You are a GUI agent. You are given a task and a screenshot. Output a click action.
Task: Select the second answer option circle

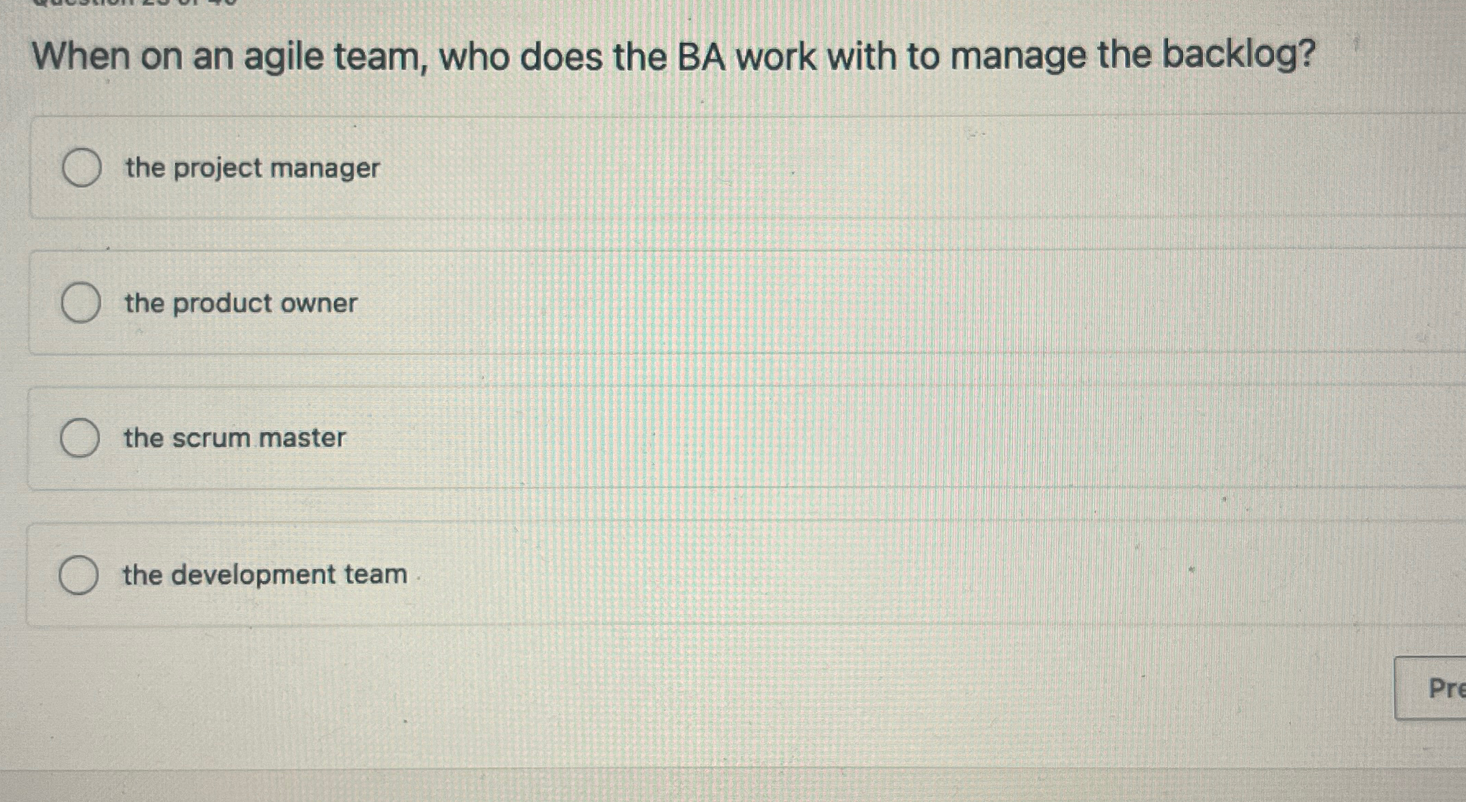pyautogui.click(x=82, y=303)
